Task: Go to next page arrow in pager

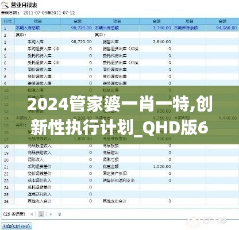Action: pos(51,214)
